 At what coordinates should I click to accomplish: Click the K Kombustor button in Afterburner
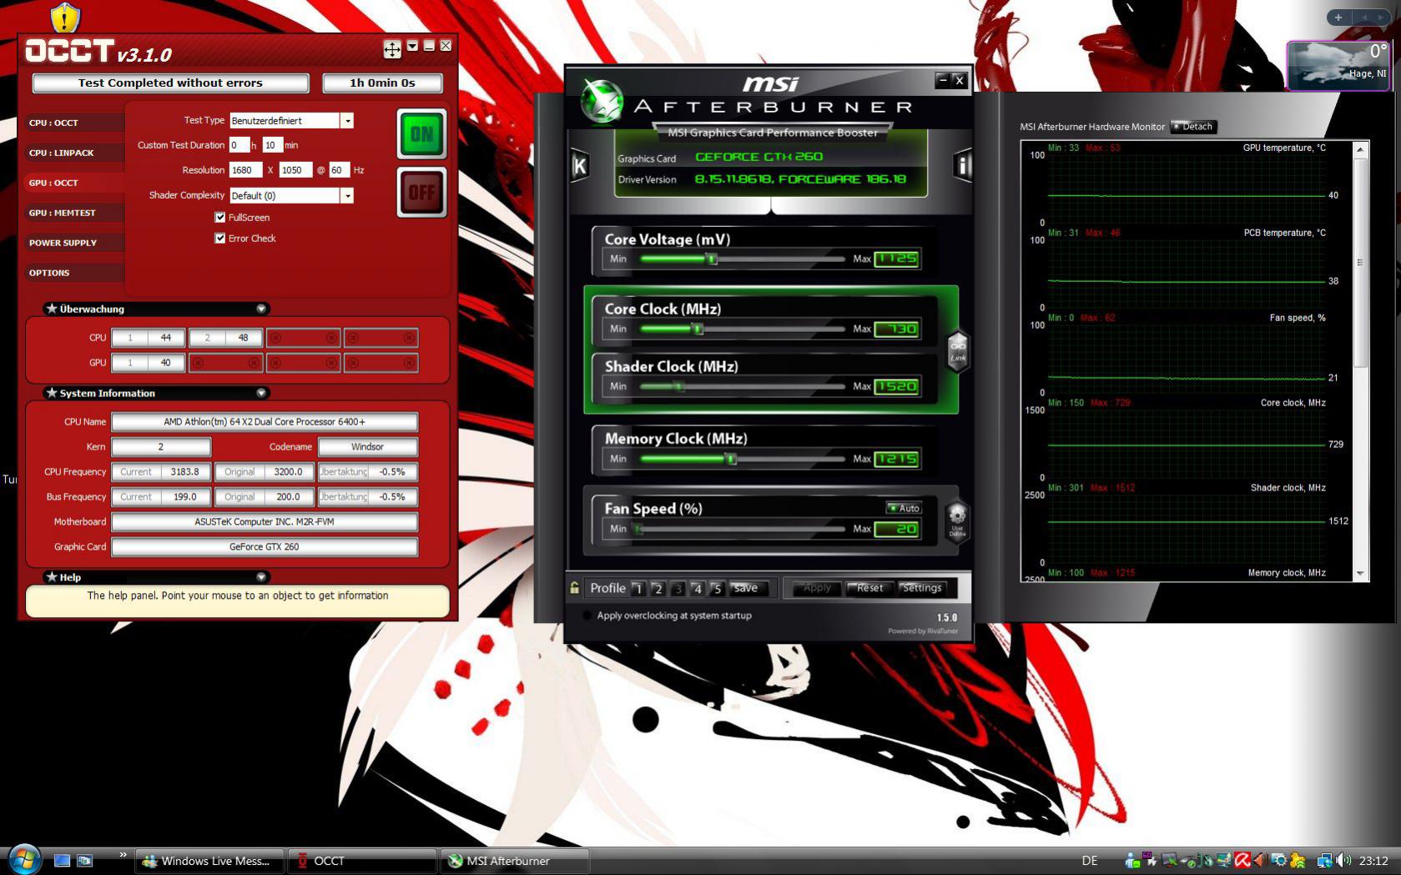[579, 165]
